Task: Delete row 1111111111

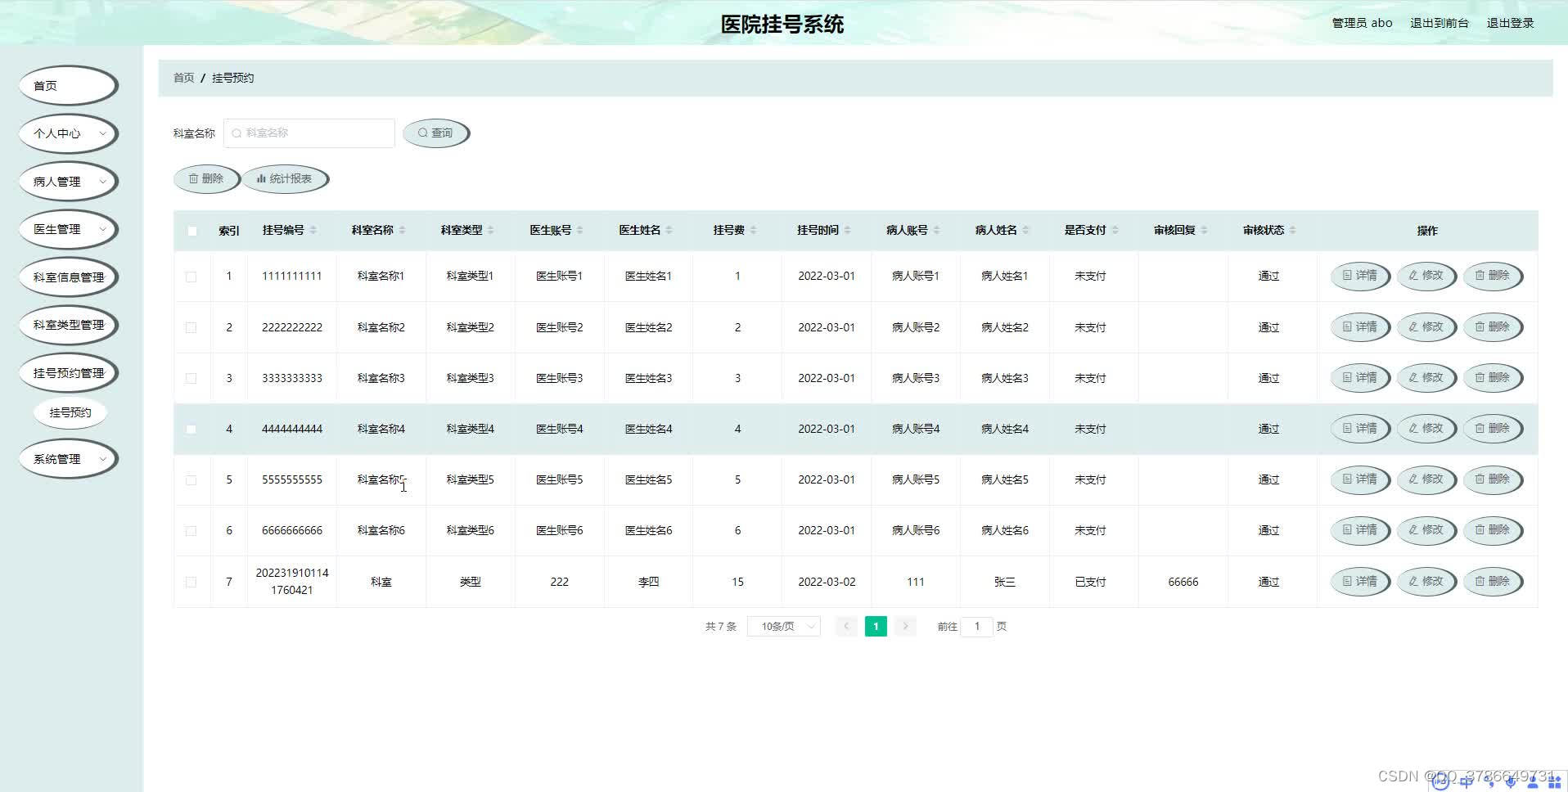Action: [x=1493, y=276]
